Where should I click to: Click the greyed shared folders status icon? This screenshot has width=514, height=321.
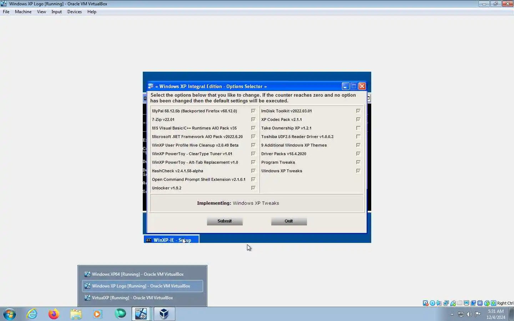(x=460, y=303)
